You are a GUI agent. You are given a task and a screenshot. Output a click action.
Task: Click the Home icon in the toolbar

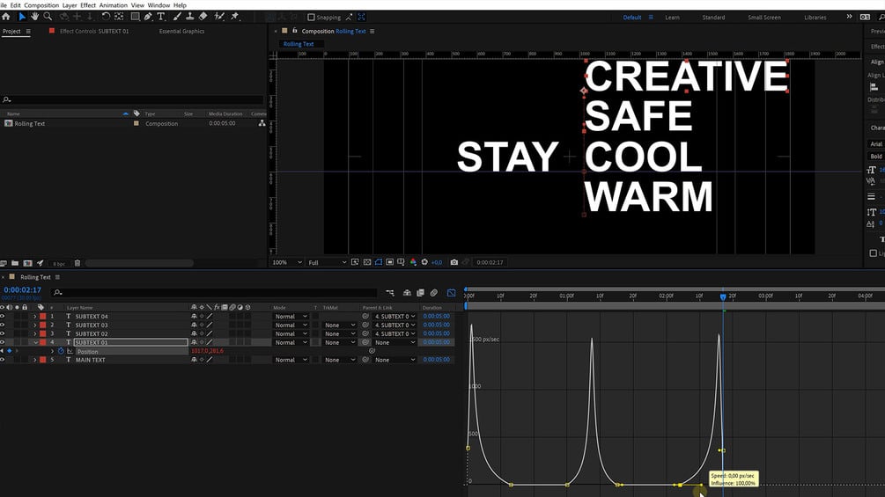pyautogui.click(x=6, y=17)
